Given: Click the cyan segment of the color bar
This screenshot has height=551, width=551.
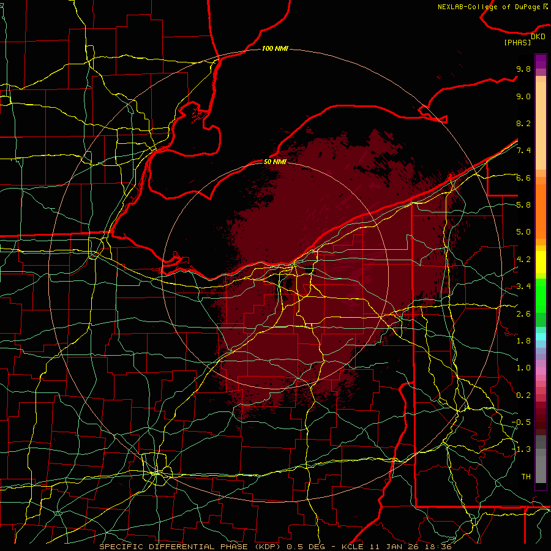Looking at the screenshot, I should (x=541, y=337).
